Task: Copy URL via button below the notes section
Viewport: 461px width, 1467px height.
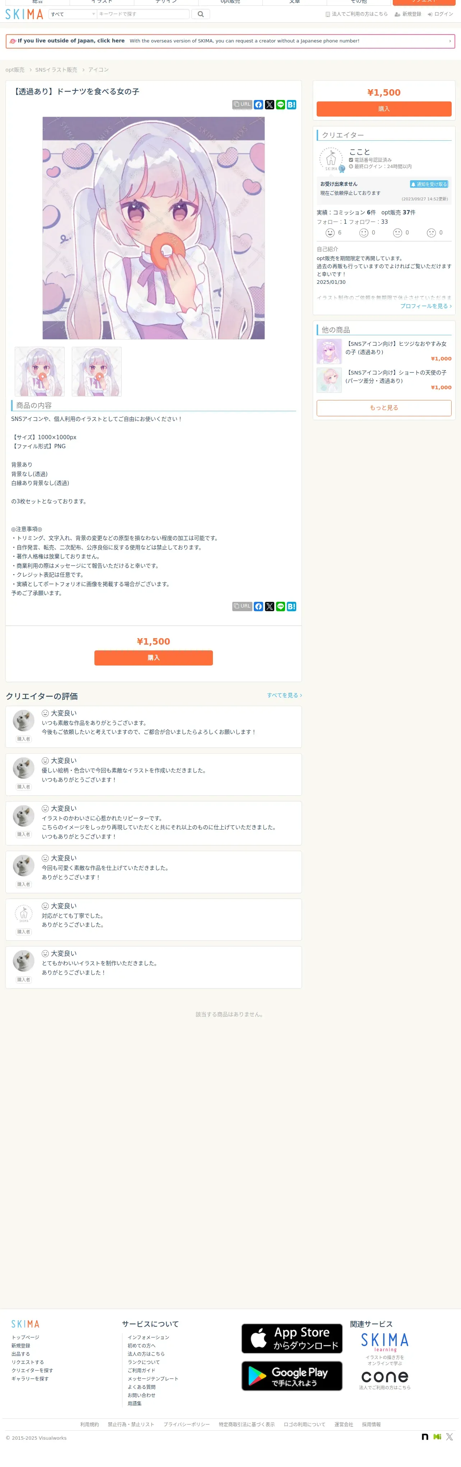Action: coord(242,607)
